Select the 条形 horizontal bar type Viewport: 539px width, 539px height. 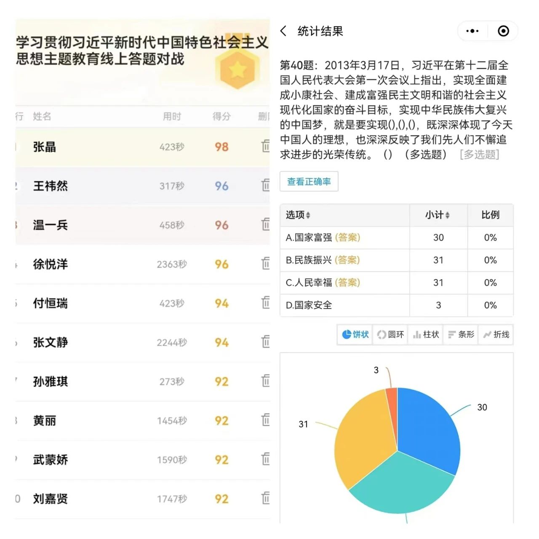(461, 334)
